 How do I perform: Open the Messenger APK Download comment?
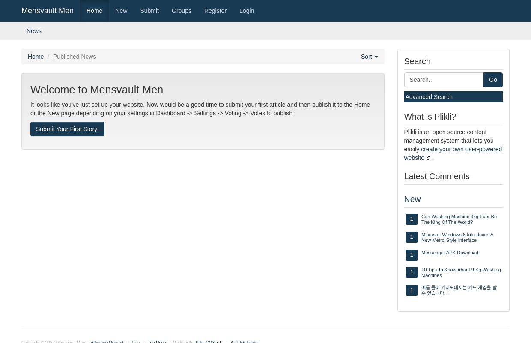[x=450, y=253]
